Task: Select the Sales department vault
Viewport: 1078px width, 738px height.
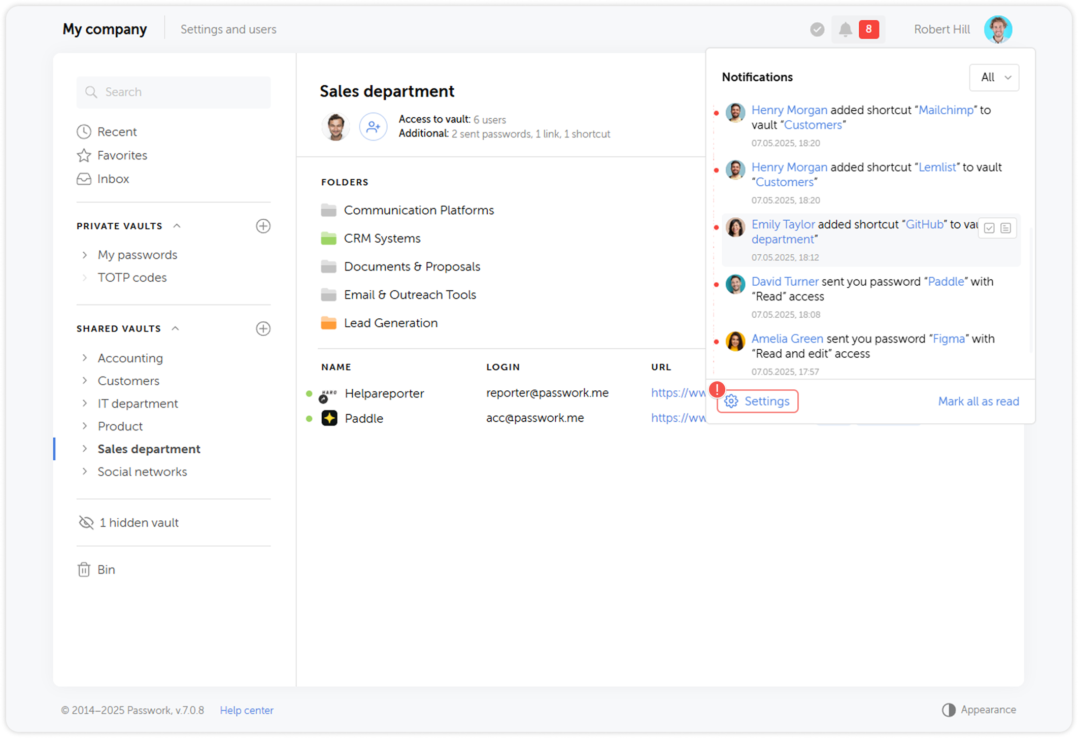Action: (x=149, y=449)
